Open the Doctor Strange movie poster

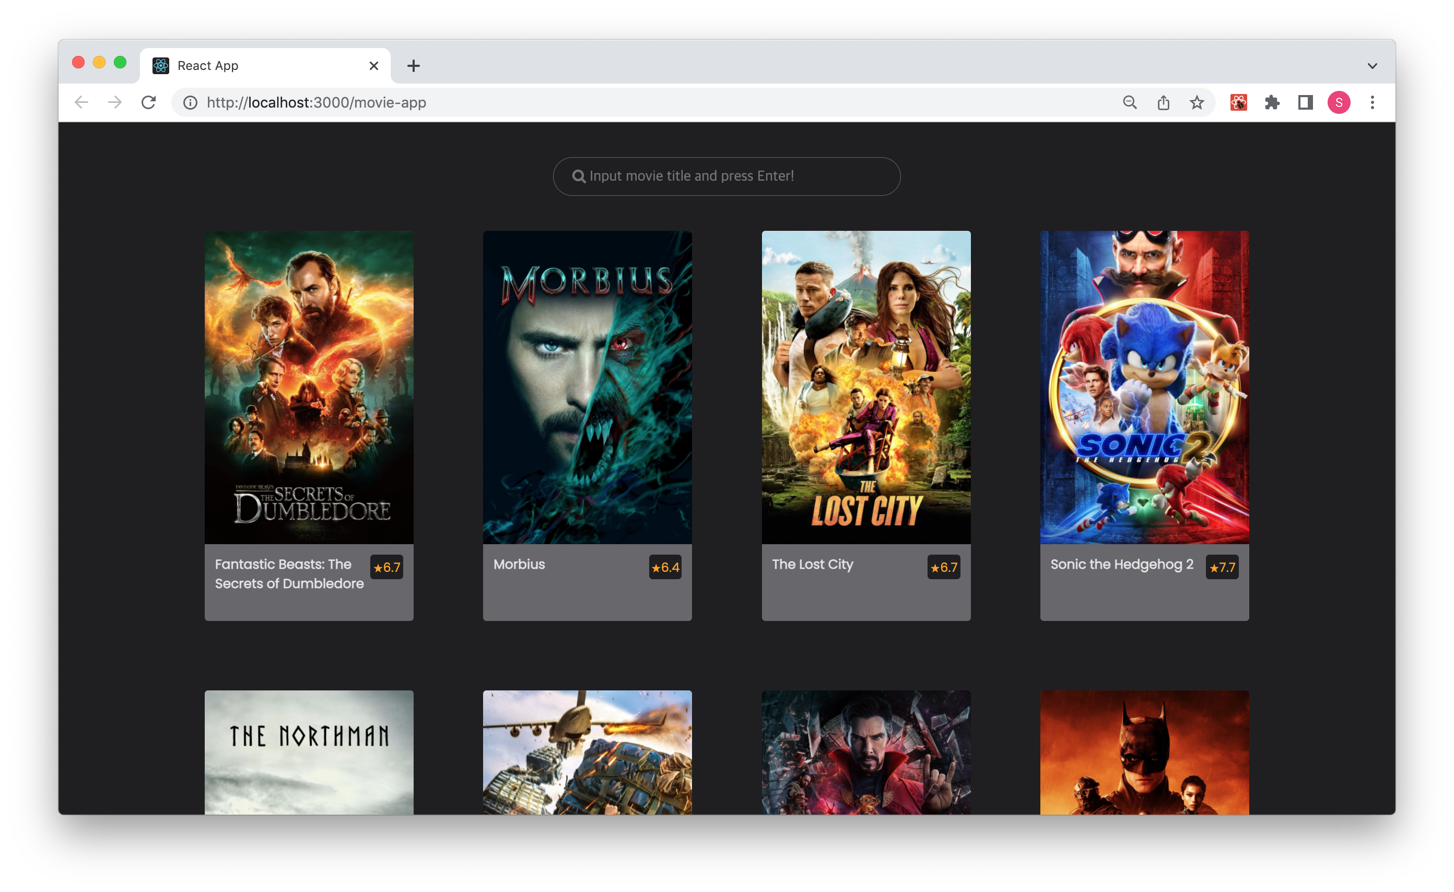pos(866,752)
